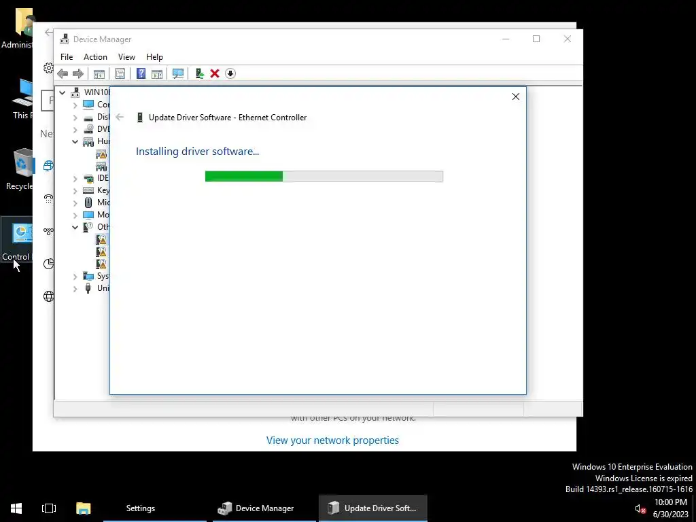Screen dimensions: 696x522
Task: Open the Windows Start menu
Action: 16,508
